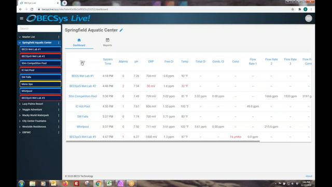Bookmark the page with the star icon
Viewport: 332px width, 187px height.
point(293,9)
